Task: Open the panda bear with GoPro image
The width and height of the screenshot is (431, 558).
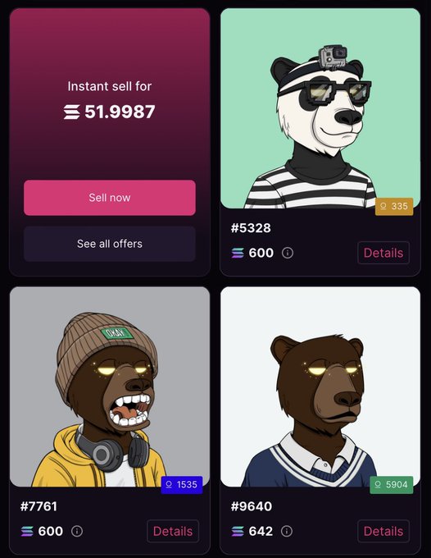Action: pyautogui.click(x=320, y=108)
